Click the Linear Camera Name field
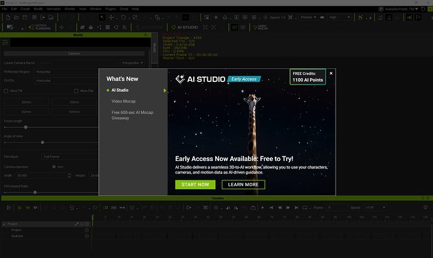Screen dimensions: 433x258 78,63
